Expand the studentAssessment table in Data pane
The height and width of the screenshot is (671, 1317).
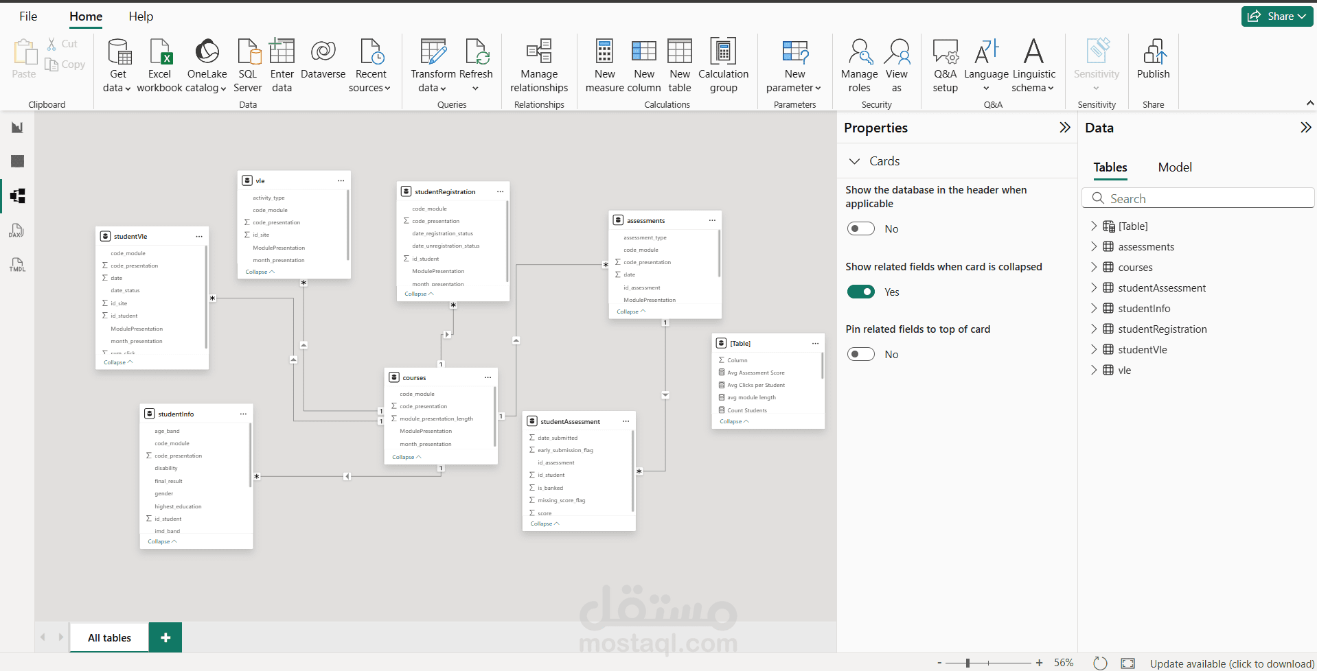click(1094, 288)
